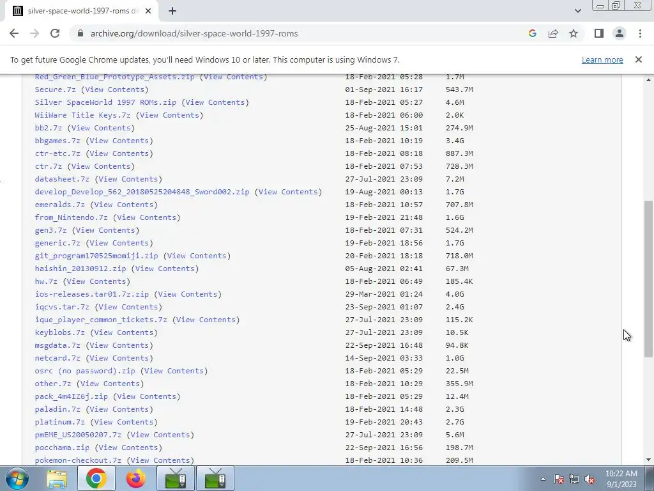
Task: Dismiss the Chrome update notification bar
Action: pos(639,59)
